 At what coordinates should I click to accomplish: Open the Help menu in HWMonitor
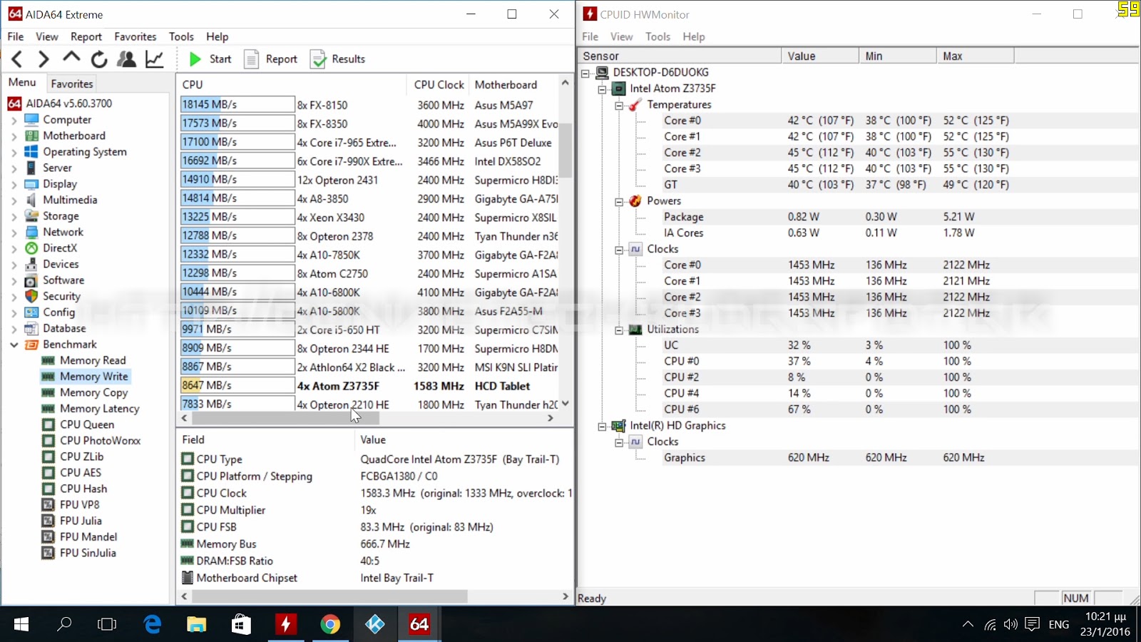(x=693, y=36)
